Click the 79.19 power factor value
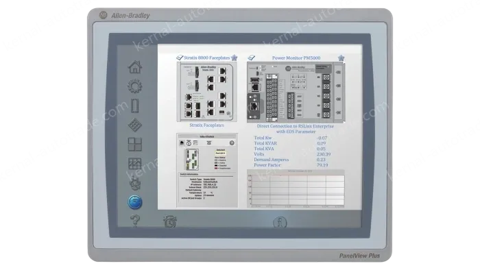 click(x=322, y=165)
